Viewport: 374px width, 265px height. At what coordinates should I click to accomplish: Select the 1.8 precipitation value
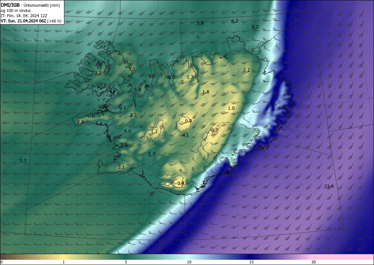click(206, 92)
